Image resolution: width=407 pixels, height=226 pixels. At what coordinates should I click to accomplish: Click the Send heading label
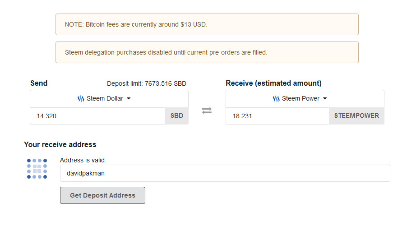tap(39, 83)
